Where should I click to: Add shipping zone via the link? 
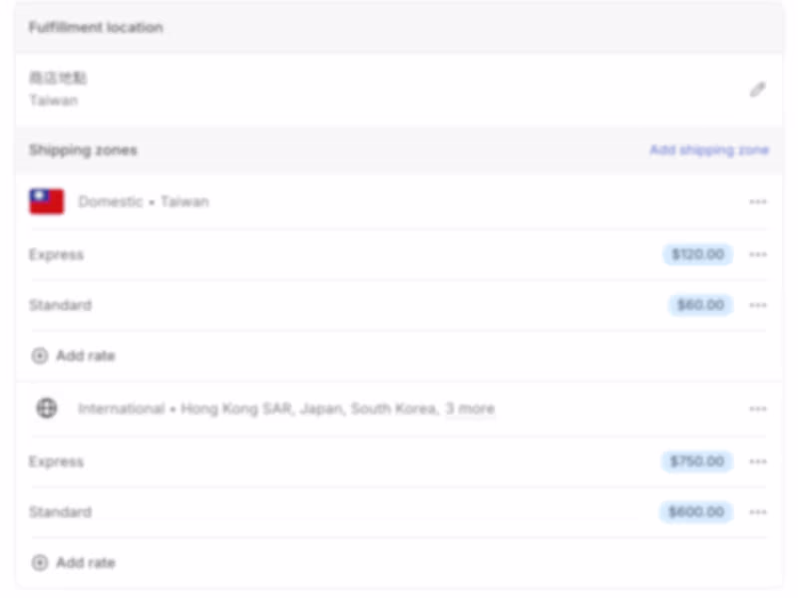coord(708,149)
